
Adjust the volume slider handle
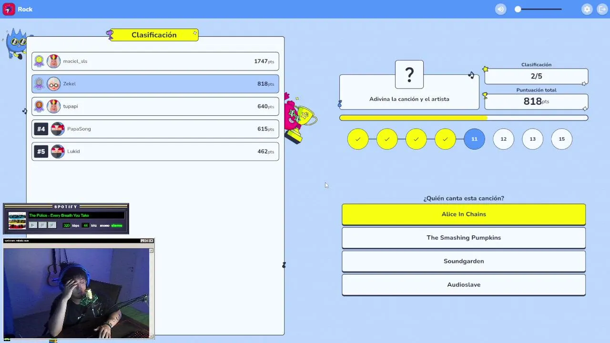point(518,9)
